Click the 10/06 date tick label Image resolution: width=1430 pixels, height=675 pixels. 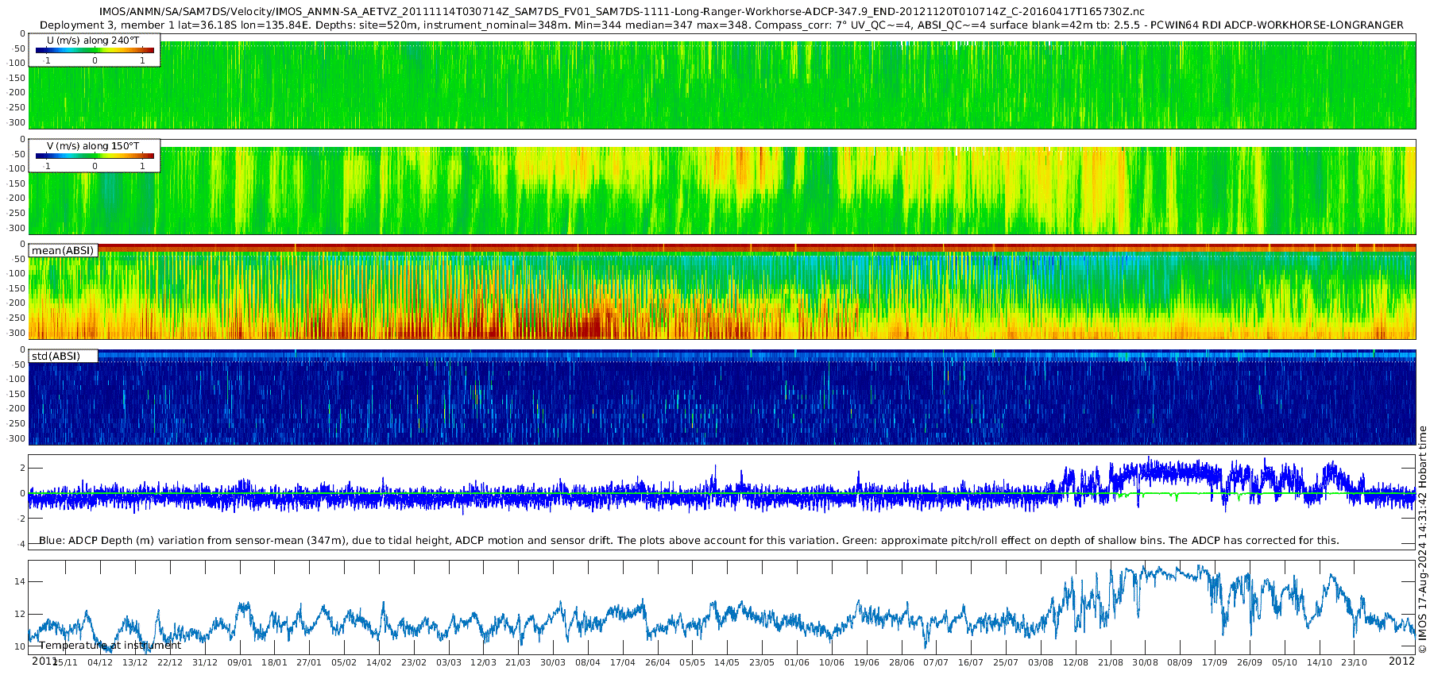832,662
